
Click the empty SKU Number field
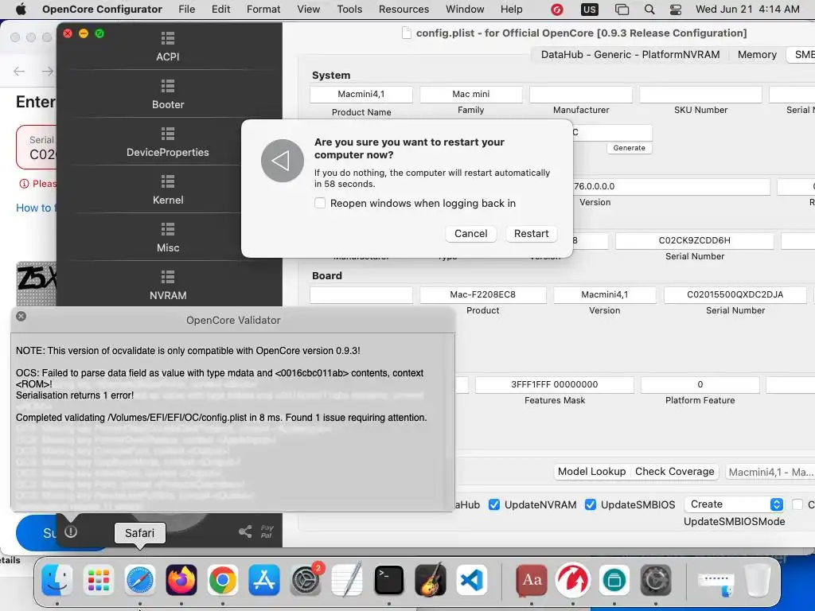point(700,94)
